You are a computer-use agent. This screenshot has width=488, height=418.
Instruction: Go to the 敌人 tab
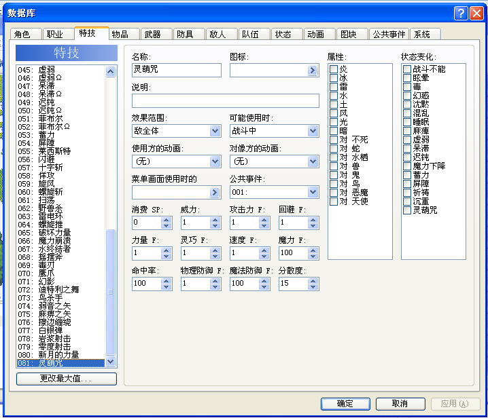click(x=222, y=34)
